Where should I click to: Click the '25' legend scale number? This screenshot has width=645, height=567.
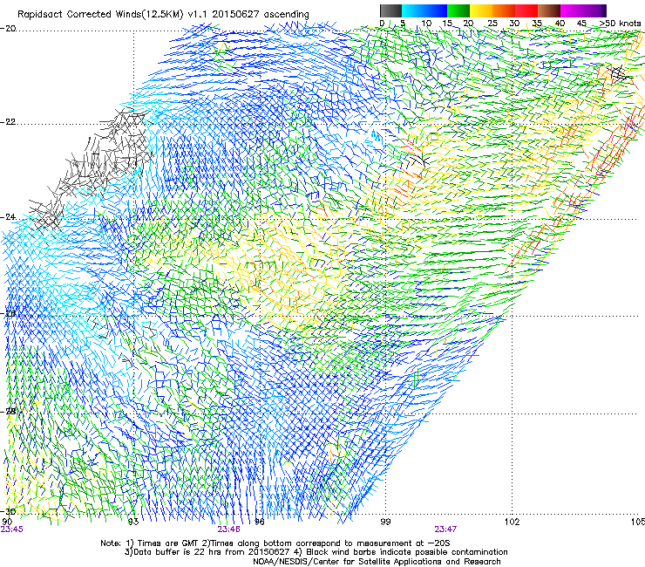492,24
